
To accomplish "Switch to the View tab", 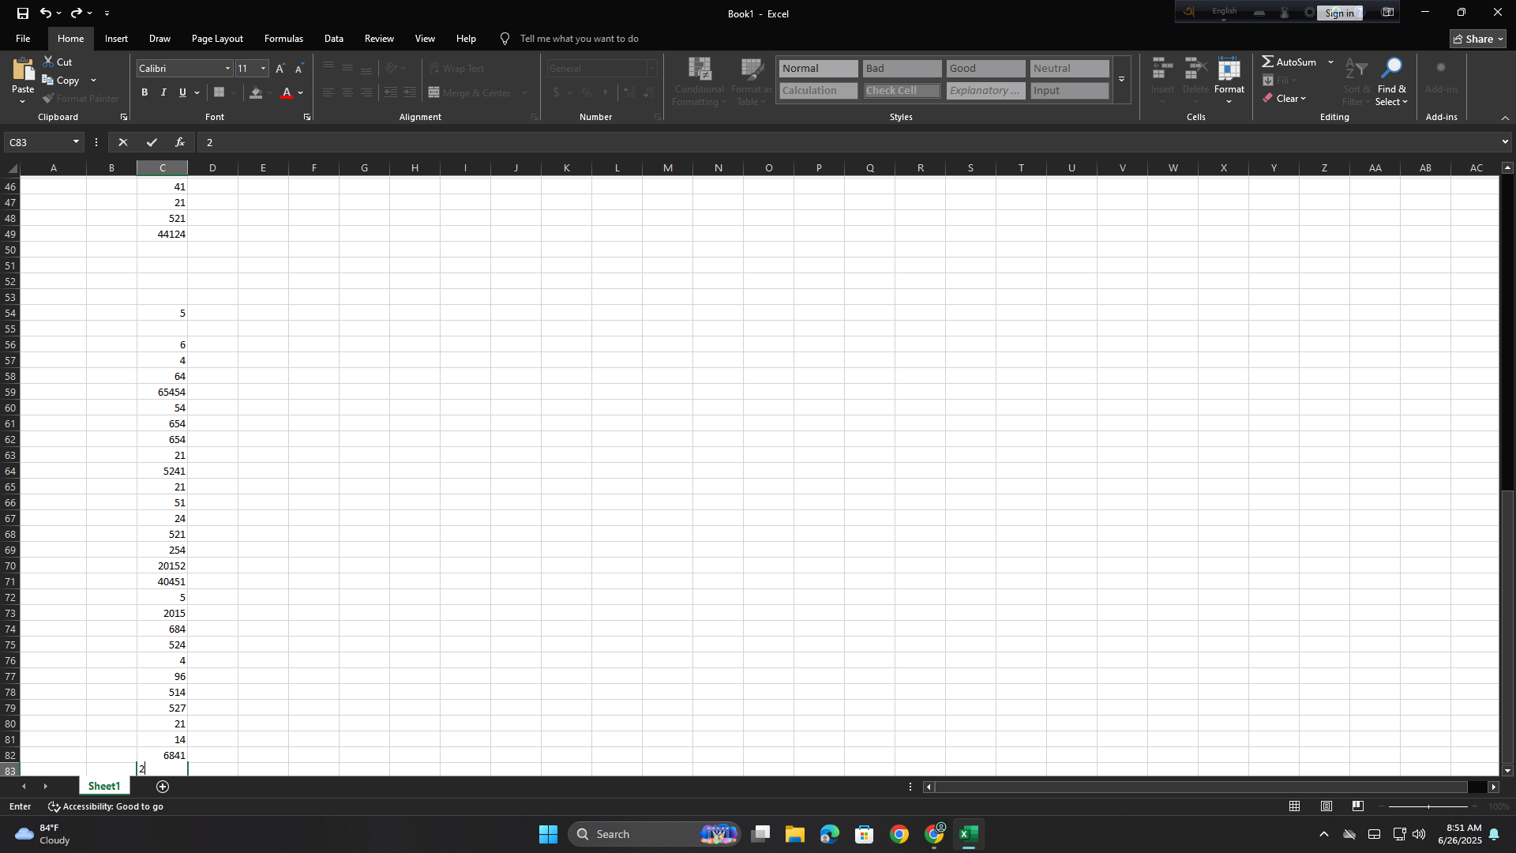I will pos(425,39).
